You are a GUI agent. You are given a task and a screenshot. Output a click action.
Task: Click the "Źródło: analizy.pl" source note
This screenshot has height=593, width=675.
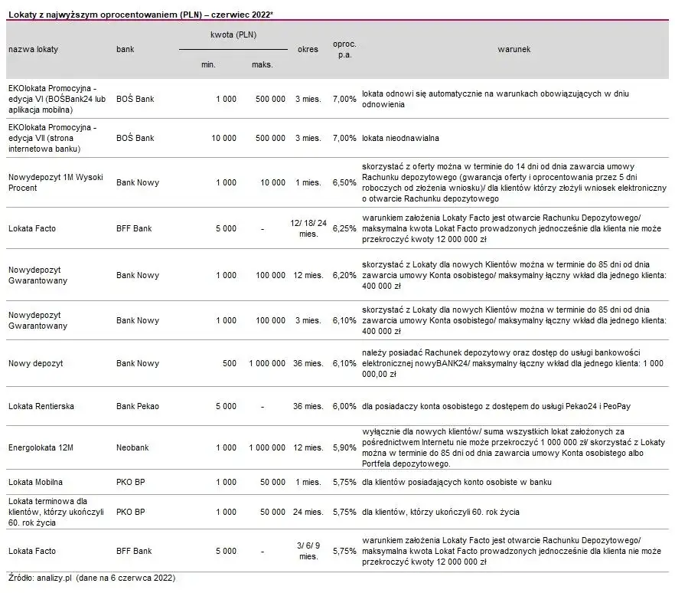[92, 578]
